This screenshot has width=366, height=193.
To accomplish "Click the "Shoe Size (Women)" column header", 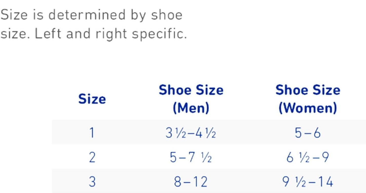I will click(308, 99).
